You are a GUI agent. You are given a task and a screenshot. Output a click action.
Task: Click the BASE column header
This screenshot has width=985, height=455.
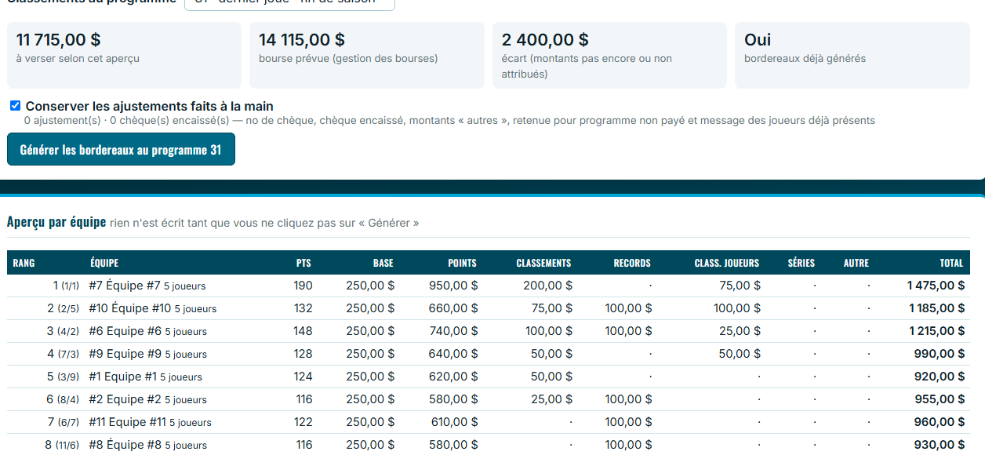pos(383,263)
